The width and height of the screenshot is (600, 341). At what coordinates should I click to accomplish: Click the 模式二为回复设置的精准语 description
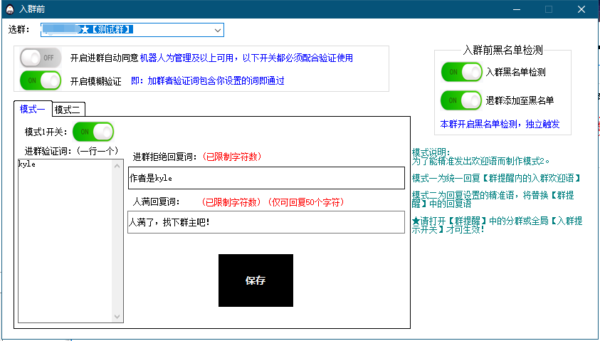point(493,199)
